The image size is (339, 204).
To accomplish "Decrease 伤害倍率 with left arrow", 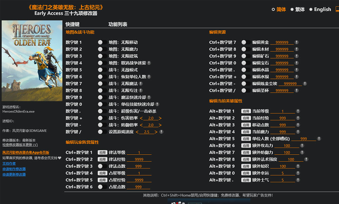I will pyautogui.click(x=141, y=118).
